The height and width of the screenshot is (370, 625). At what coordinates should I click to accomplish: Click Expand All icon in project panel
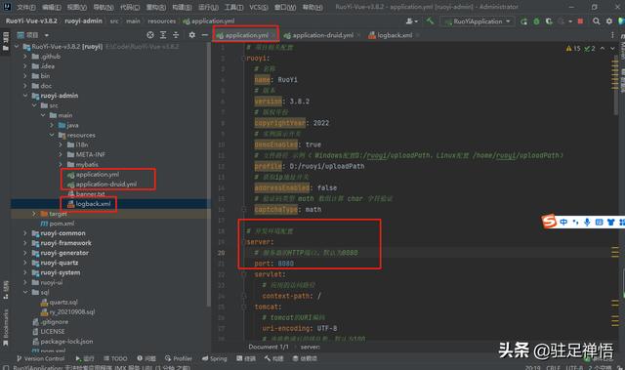(163, 35)
